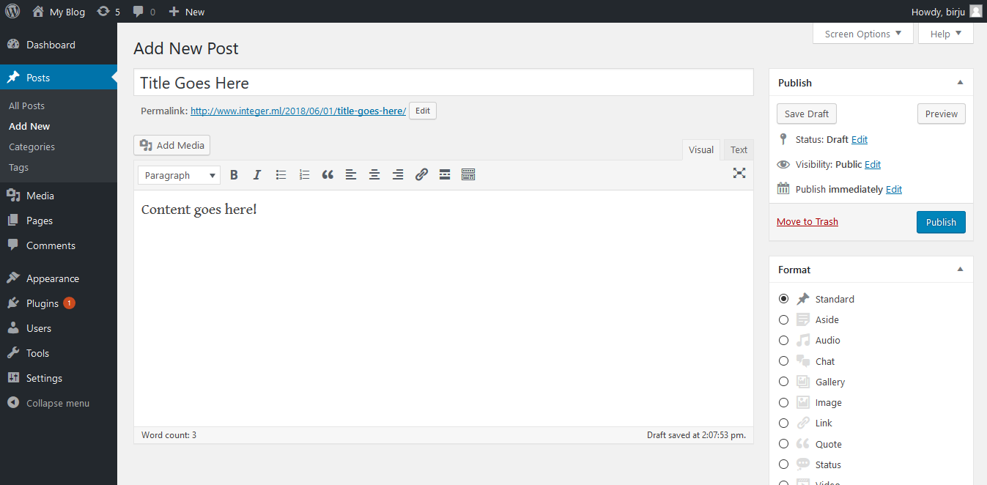Viewport: 987px width, 485px height.
Task: Apply italic formatting
Action: tap(257, 174)
